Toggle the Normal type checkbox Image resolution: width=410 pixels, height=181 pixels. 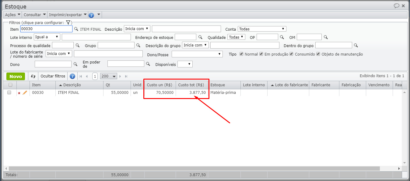[242, 54]
